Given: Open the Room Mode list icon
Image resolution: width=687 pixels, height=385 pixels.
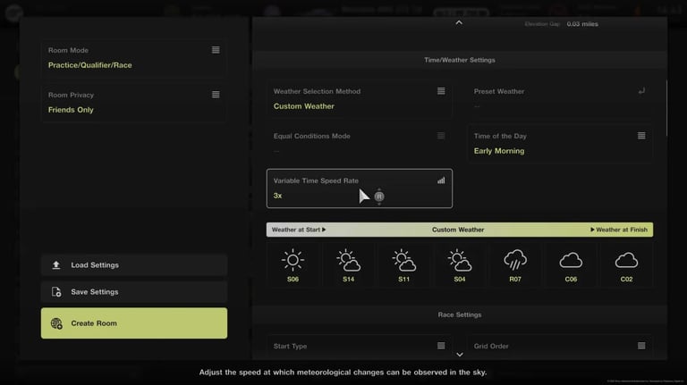Looking at the screenshot, I should (x=216, y=50).
